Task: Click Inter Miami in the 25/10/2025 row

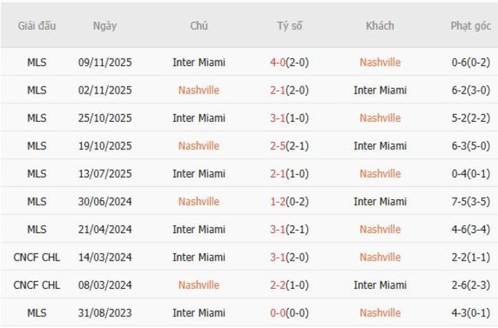Action: pos(198,118)
